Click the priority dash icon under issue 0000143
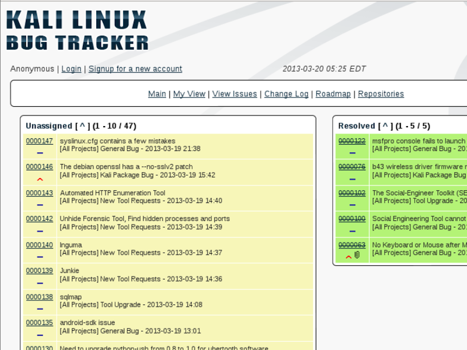Image resolution: width=467 pixels, height=350 pixels. pyautogui.click(x=40, y=205)
